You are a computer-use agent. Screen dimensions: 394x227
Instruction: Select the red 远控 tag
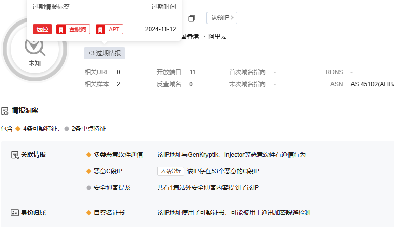coord(43,29)
